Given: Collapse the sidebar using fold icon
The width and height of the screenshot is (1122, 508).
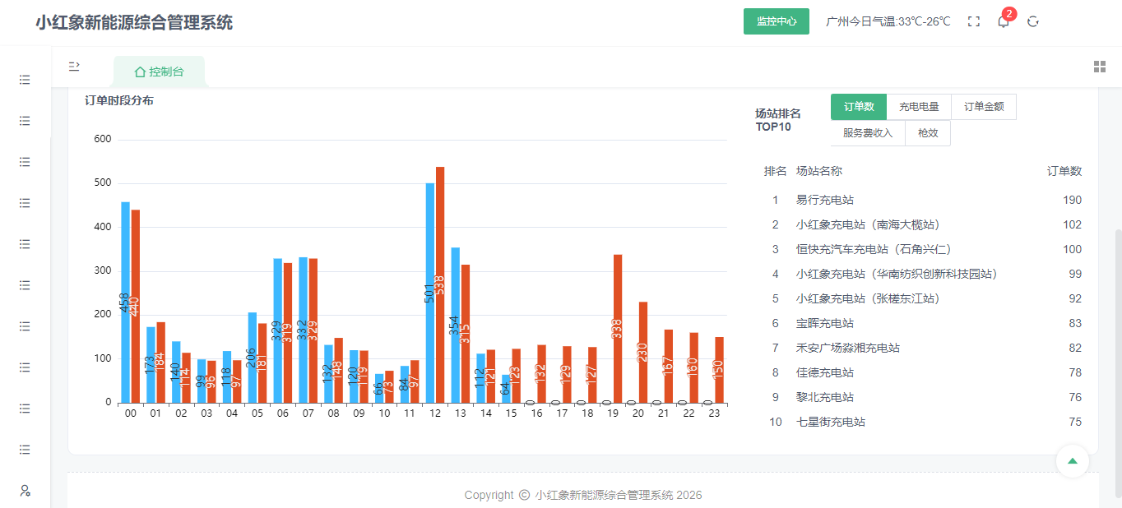Looking at the screenshot, I should [x=74, y=66].
